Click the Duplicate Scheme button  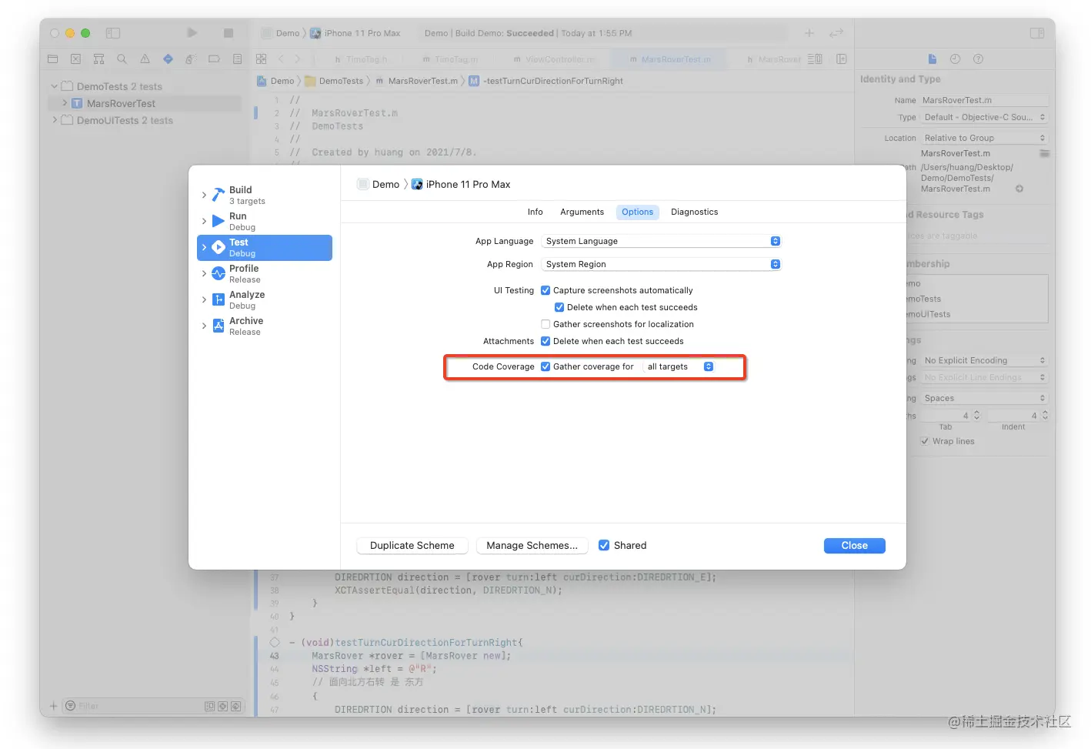(x=412, y=545)
